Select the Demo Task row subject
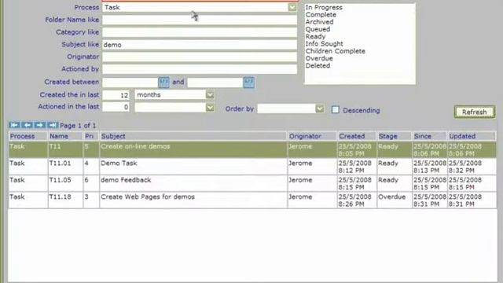 (x=119, y=163)
